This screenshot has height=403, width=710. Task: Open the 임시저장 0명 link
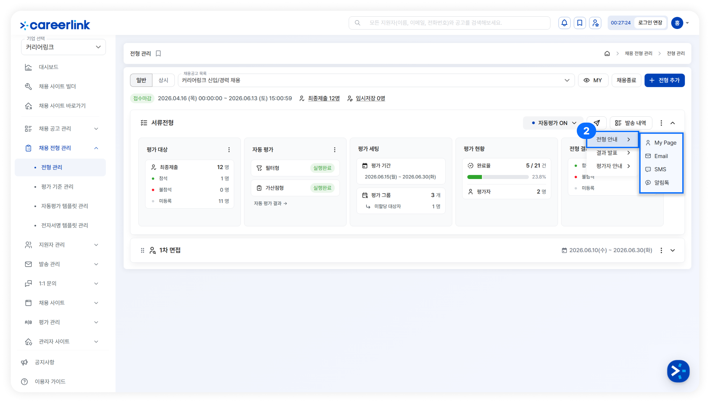pyautogui.click(x=370, y=99)
